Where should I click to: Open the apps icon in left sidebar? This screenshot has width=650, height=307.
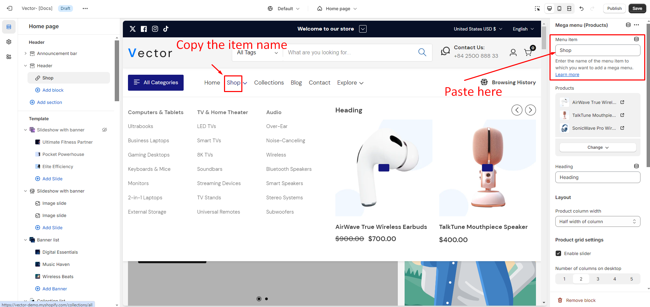coord(9,57)
